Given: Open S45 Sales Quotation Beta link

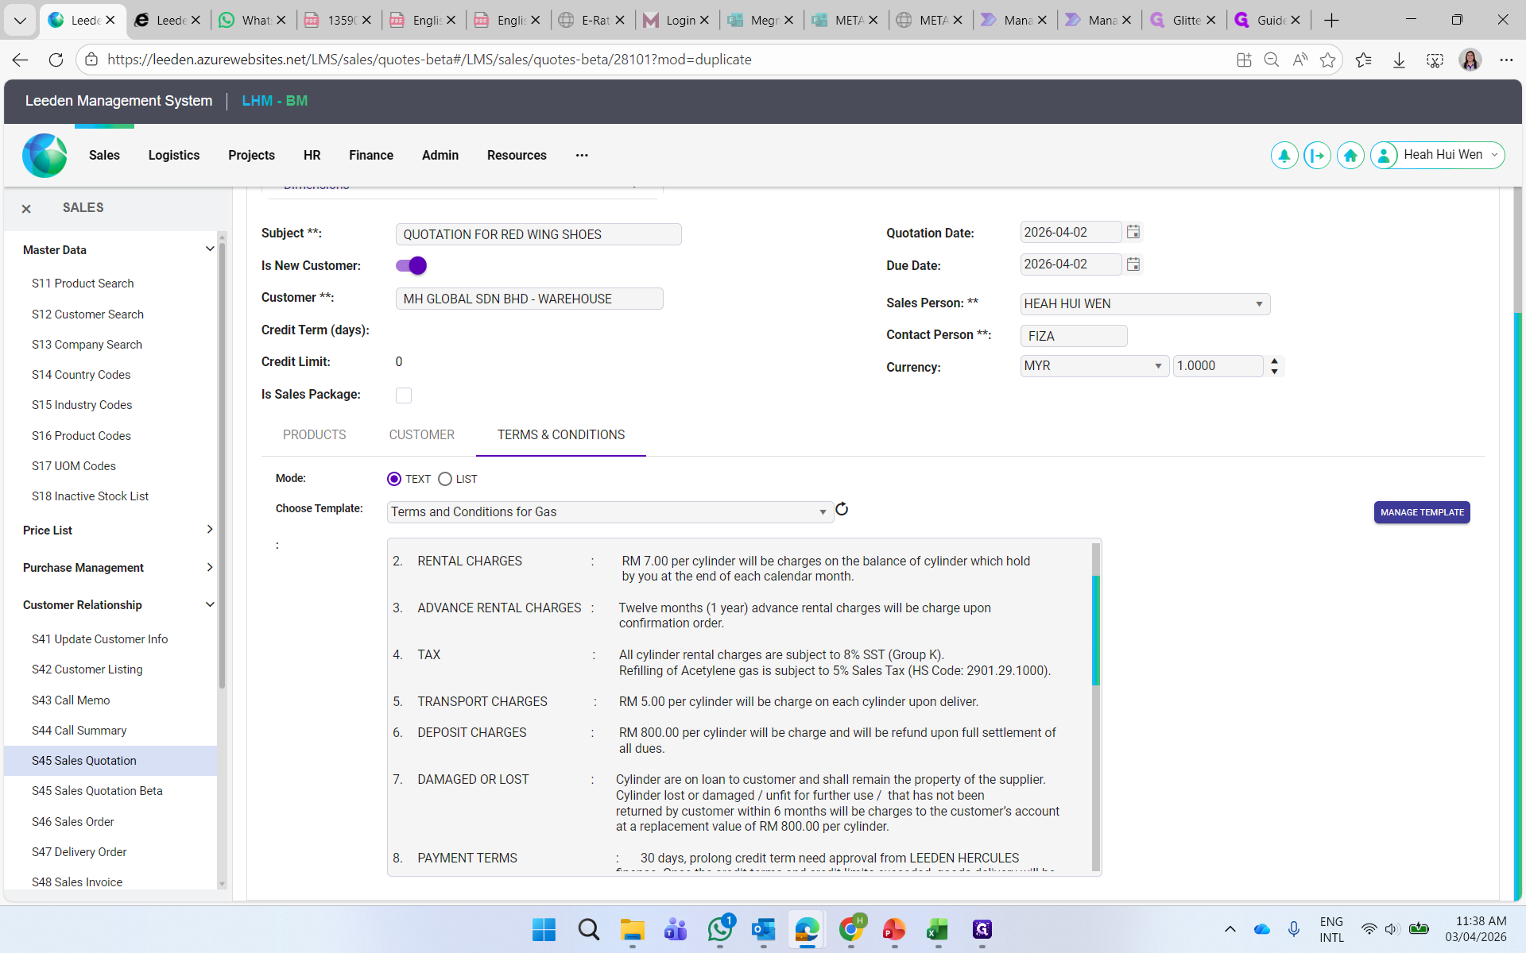Looking at the screenshot, I should [97, 791].
